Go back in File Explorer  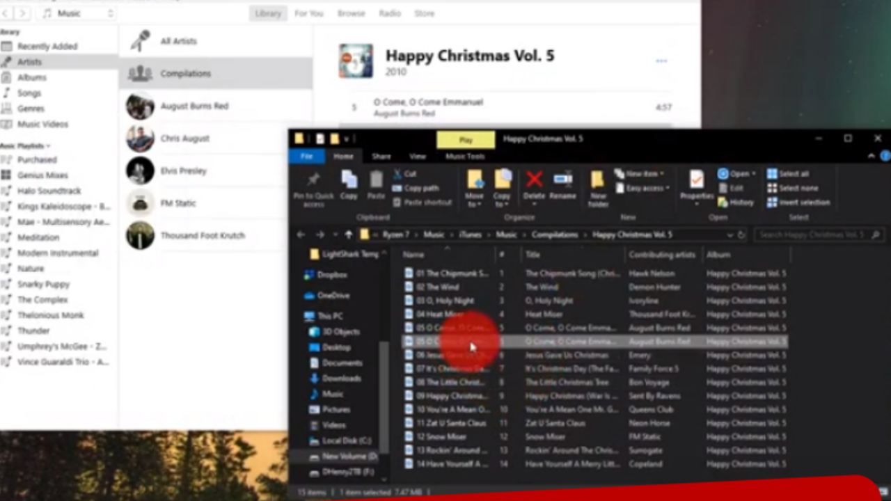pyautogui.click(x=301, y=234)
